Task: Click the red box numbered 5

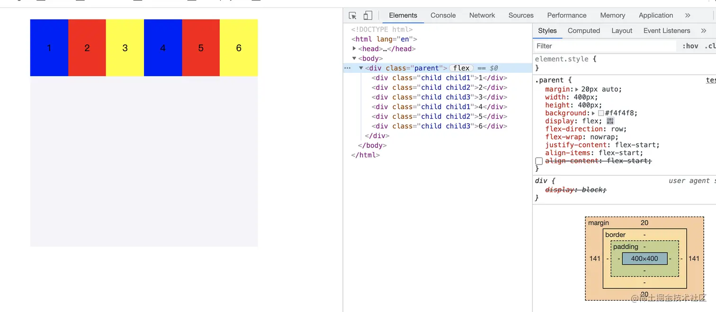Action: [201, 48]
